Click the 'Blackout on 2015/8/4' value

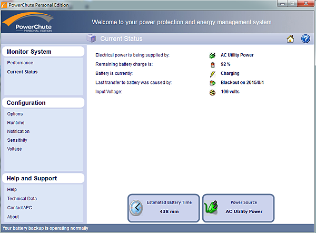click(242, 83)
